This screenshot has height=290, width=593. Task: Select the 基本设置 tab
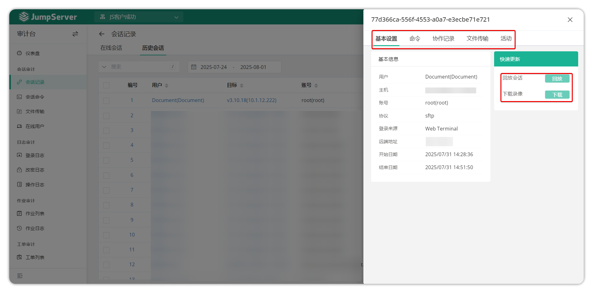pyautogui.click(x=386, y=39)
